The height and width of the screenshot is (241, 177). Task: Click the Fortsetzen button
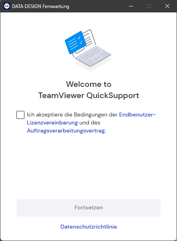88,208
